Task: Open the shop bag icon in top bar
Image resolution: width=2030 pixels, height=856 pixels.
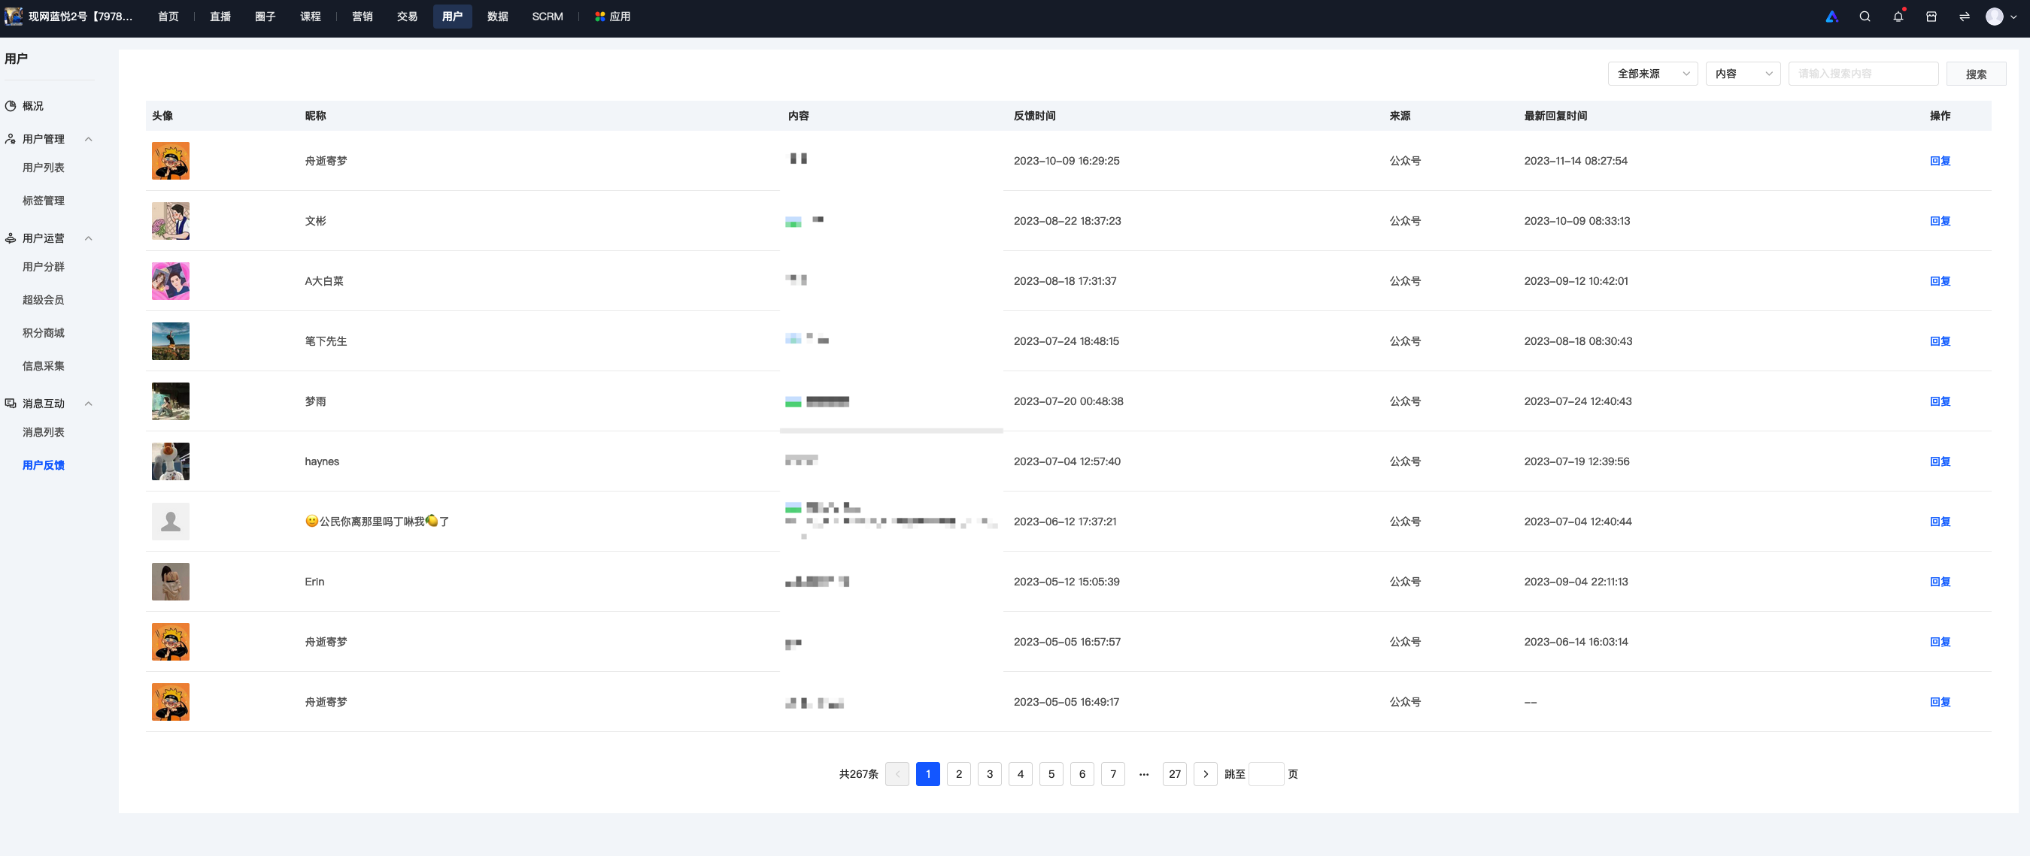Action: coord(1931,17)
